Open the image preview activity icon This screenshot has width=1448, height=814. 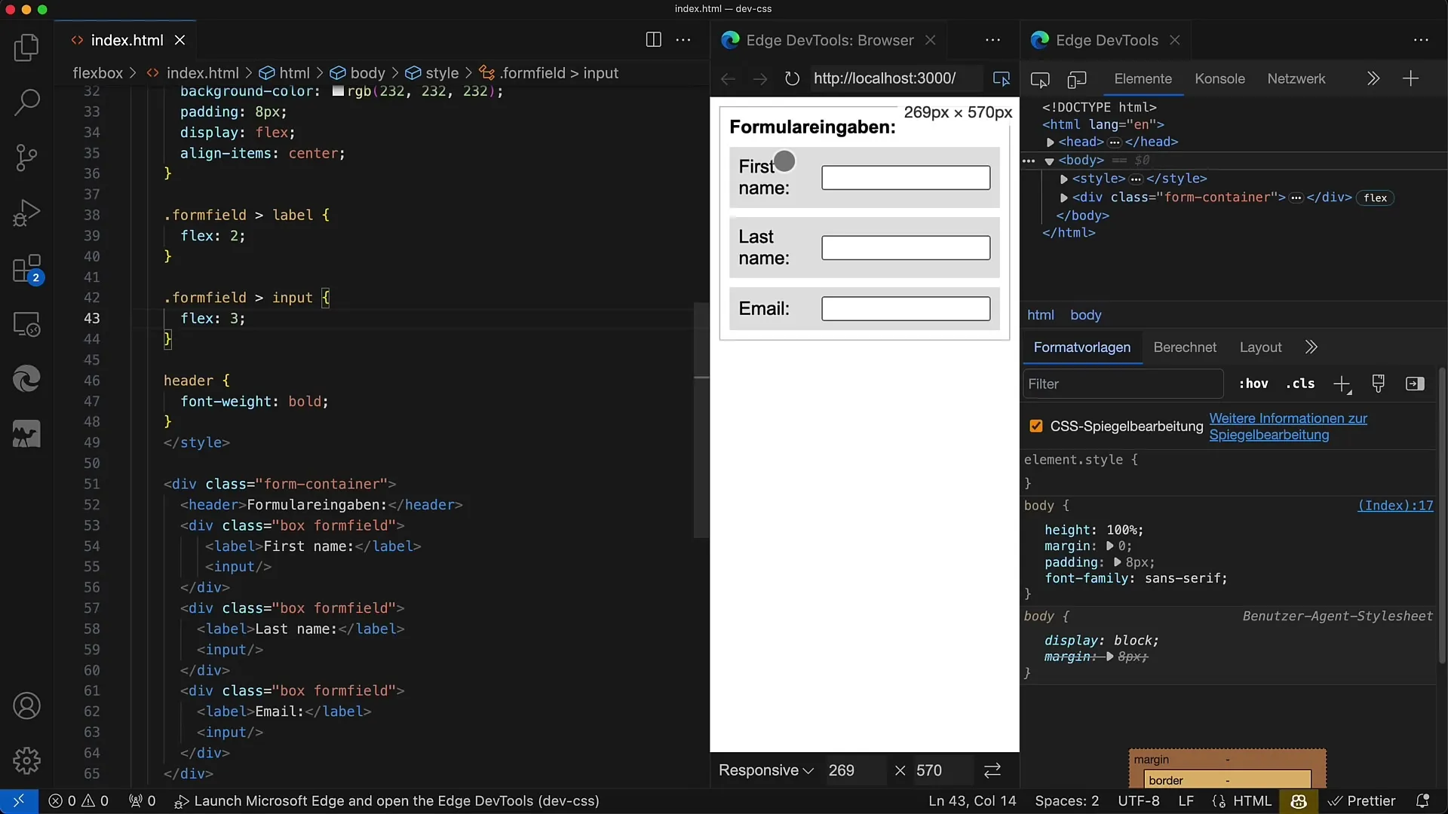click(x=26, y=434)
